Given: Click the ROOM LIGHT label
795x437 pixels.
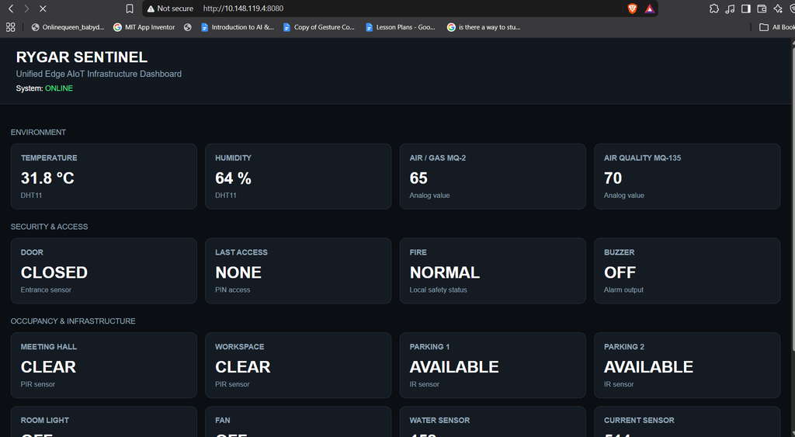Looking at the screenshot, I should click(x=44, y=420).
